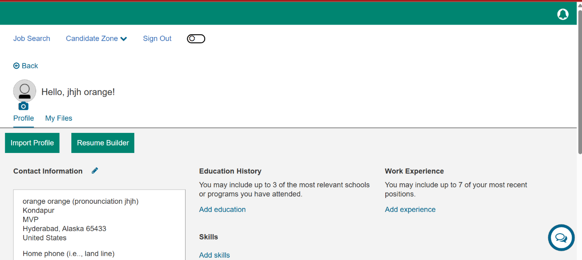The image size is (582, 260).
Task: Click the Back arrow icon
Action: (x=17, y=66)
